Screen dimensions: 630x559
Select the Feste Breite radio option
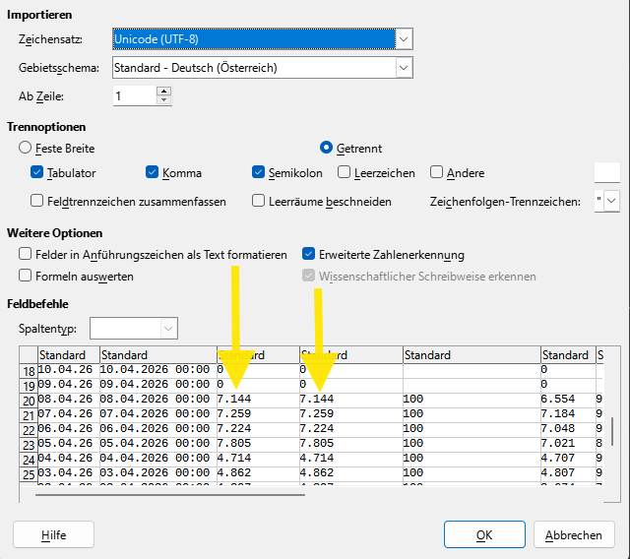point(26,148)
